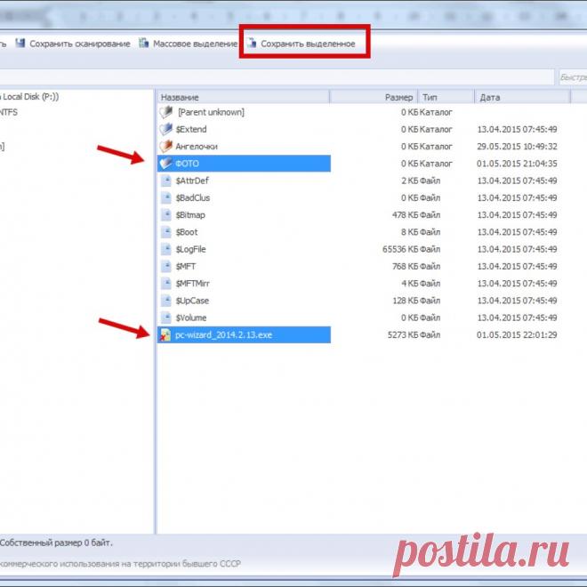Click the ФОТО folder icon
Image resolution: width=587 pixels, height=587 pixels.
(165, 164)
